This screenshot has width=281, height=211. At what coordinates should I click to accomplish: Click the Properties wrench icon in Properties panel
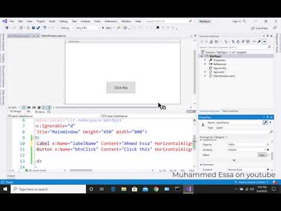[x=265, y=122]
